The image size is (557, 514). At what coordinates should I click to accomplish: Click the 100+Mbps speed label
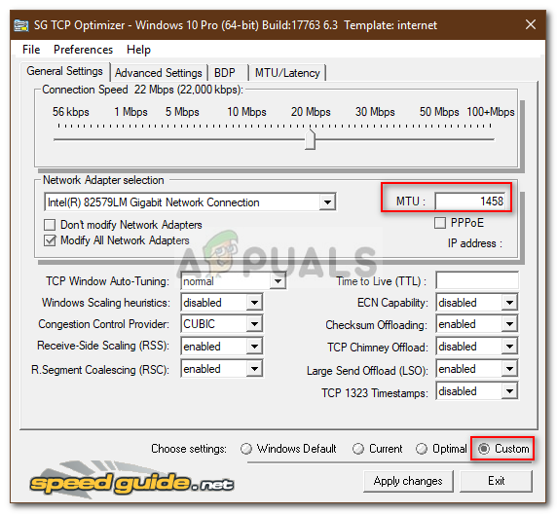click(491, 112)
